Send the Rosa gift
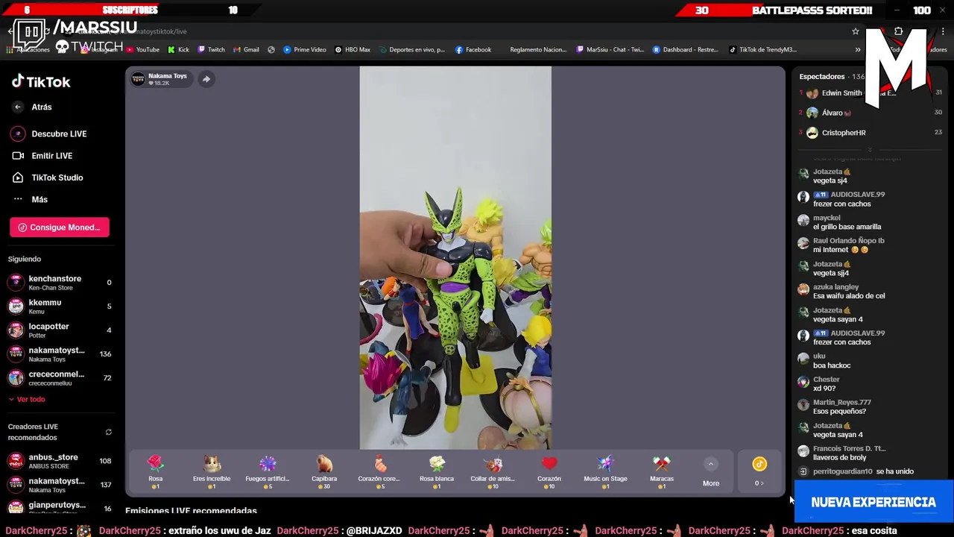 155,472
